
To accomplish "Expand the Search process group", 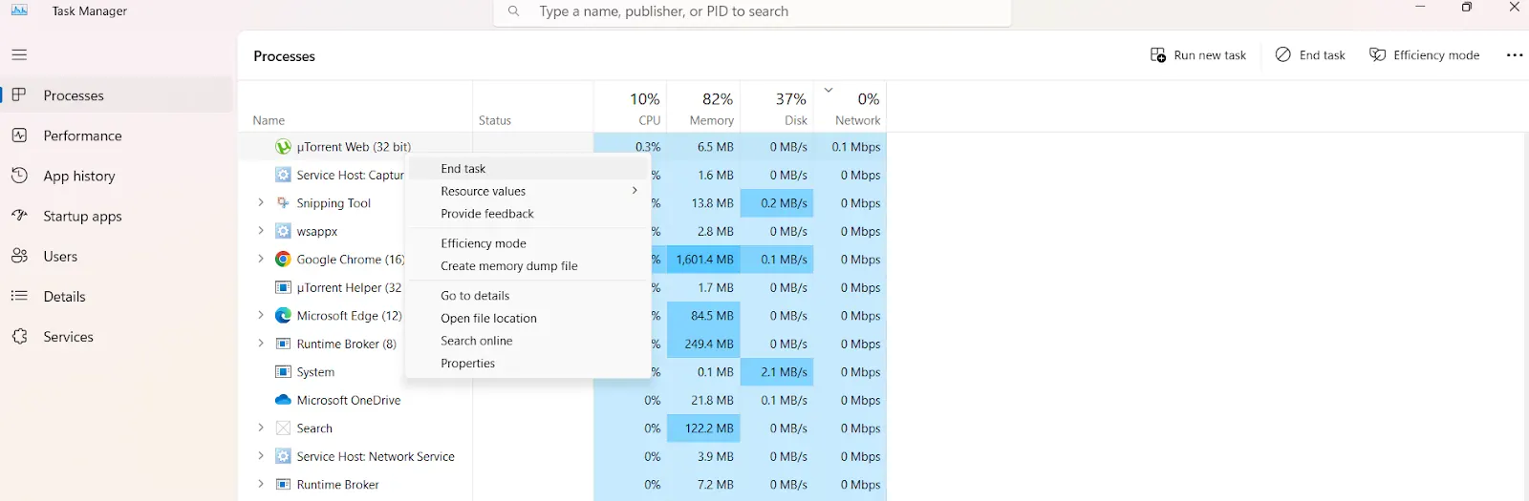I will pos(260,428).
